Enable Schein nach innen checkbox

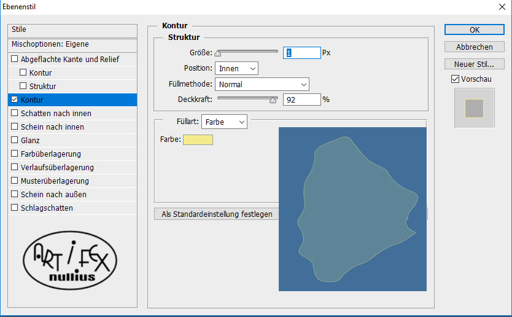[x=14, y=126]
